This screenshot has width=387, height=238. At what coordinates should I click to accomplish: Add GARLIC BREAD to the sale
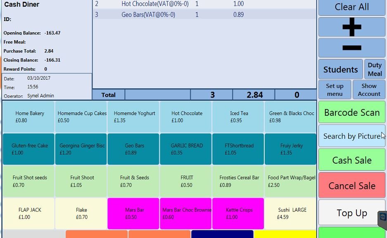186,149
